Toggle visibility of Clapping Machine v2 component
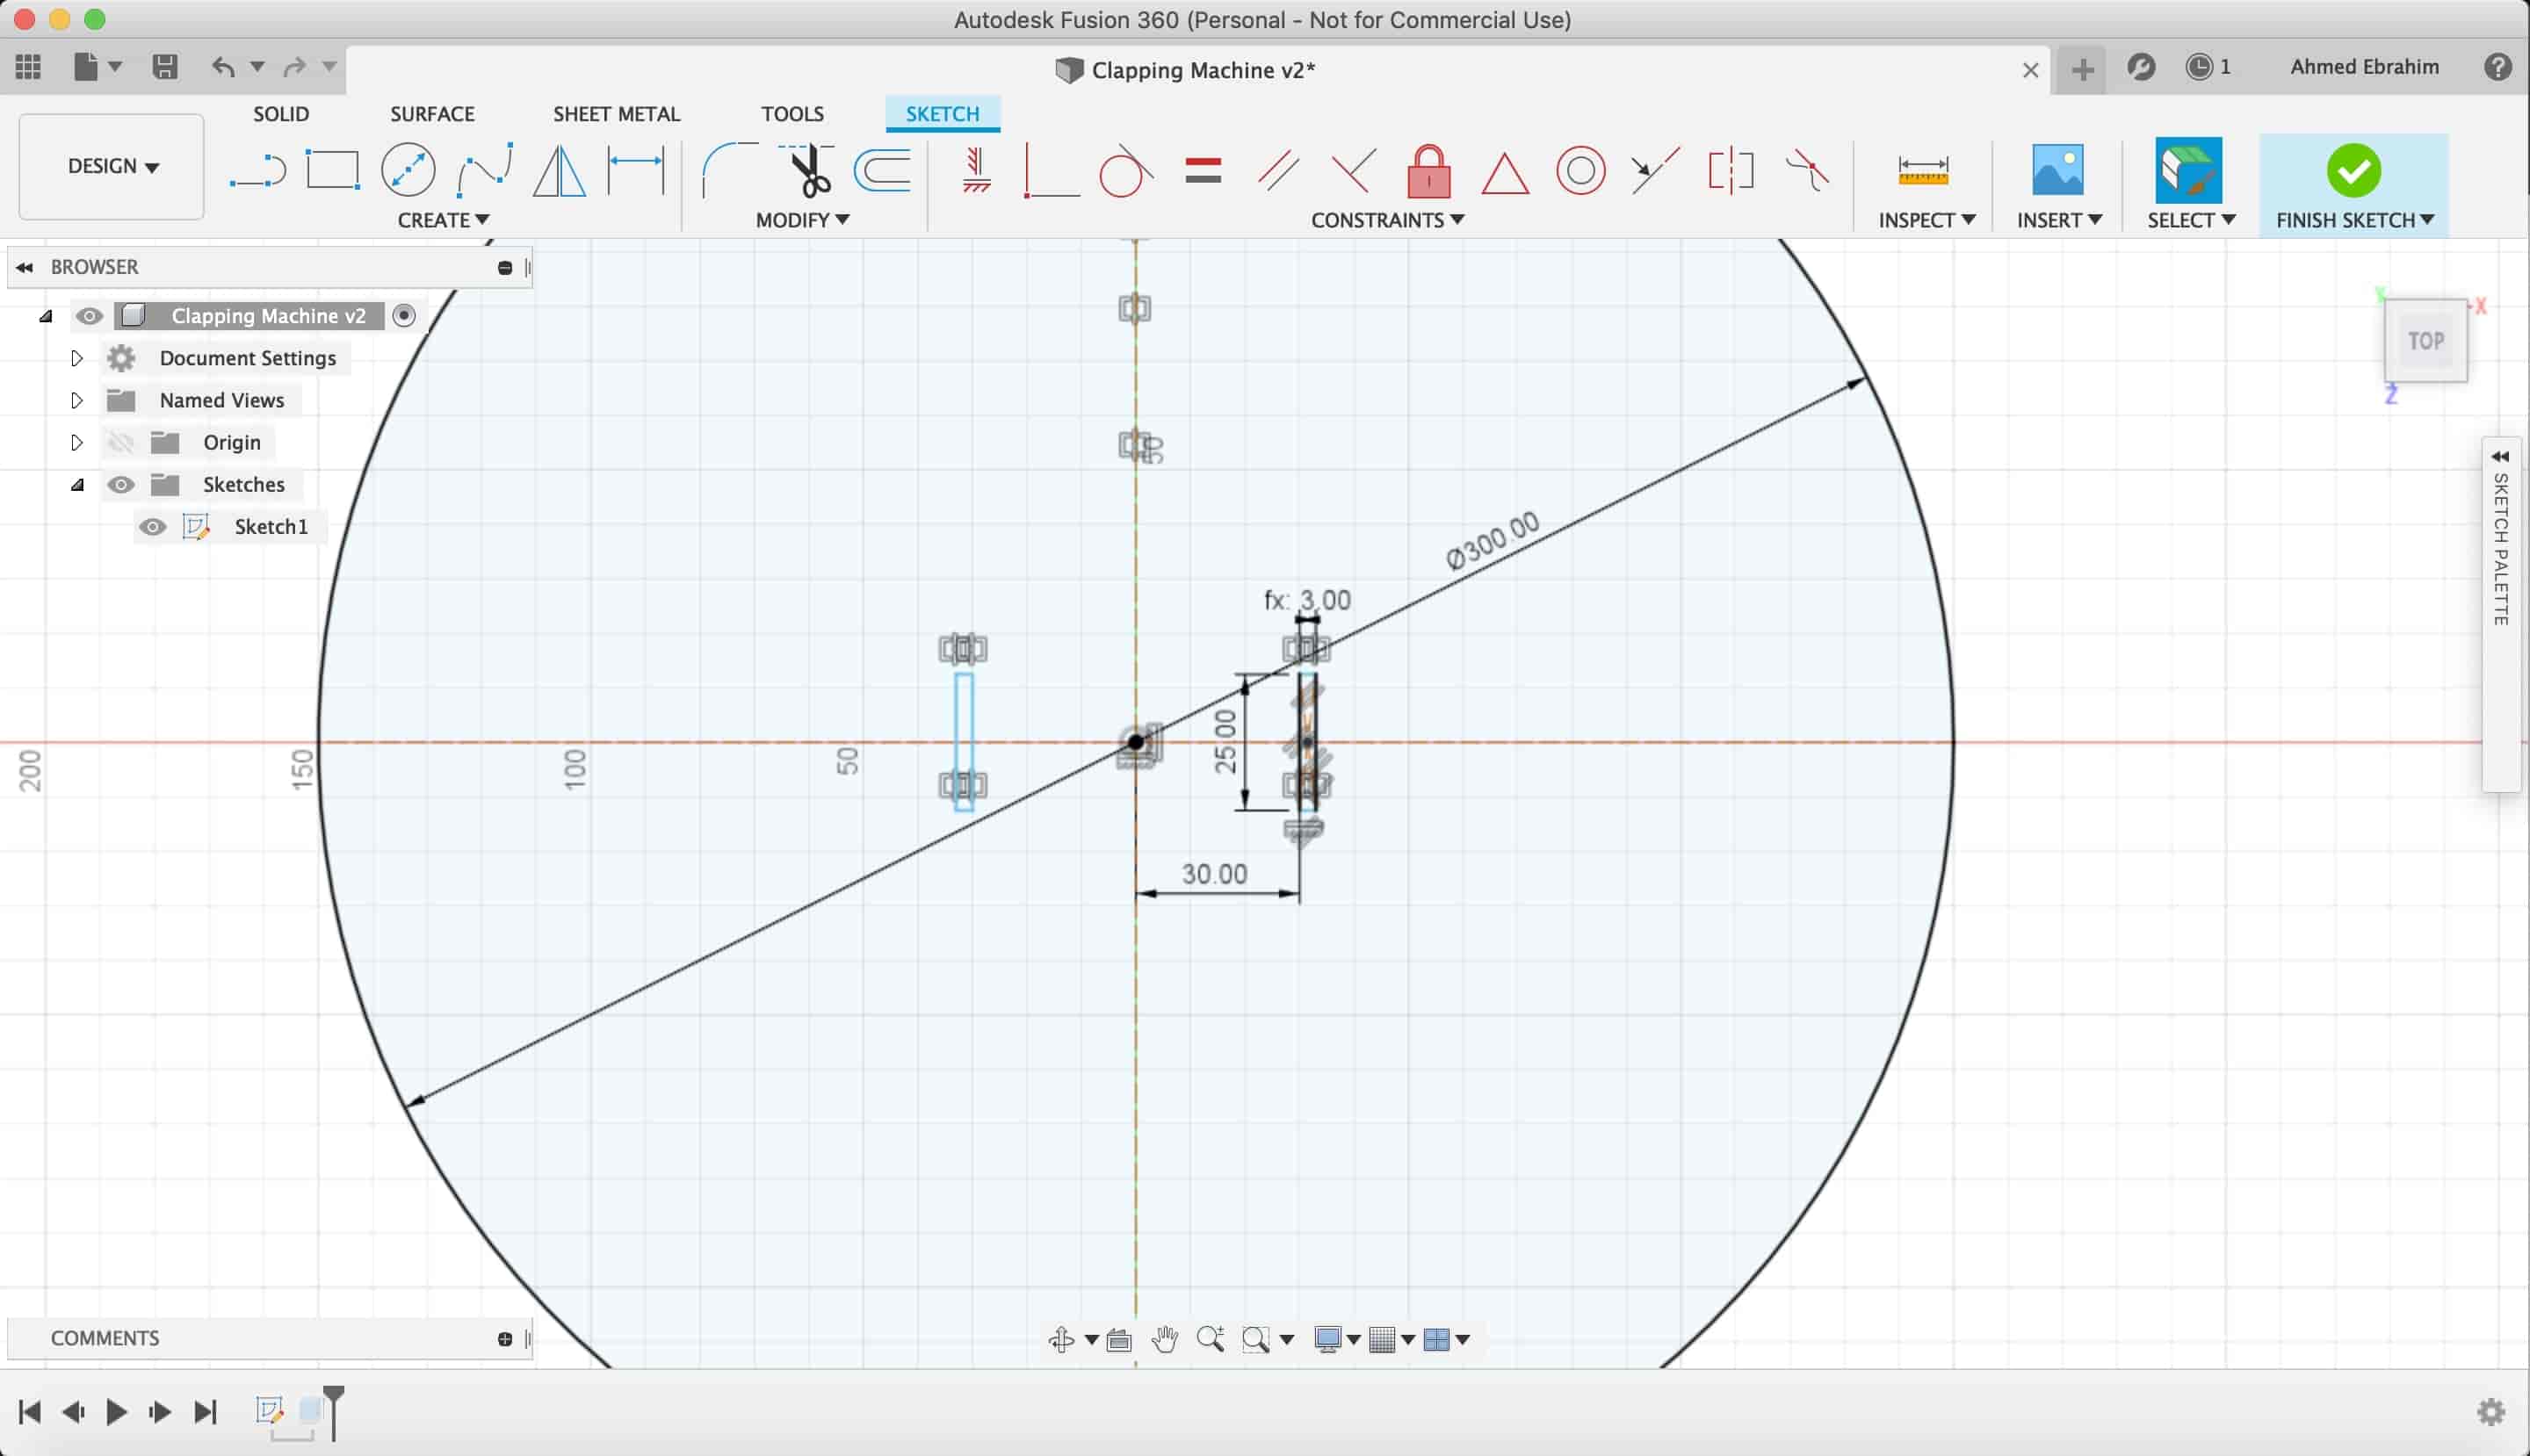Screen dimensions: 2530x1456 coord(89,316)
